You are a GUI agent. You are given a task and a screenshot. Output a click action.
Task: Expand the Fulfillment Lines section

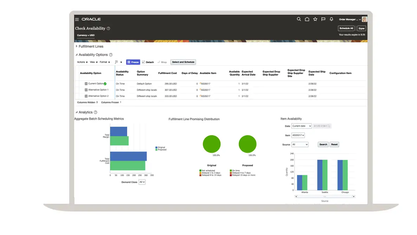click(77, 46)
